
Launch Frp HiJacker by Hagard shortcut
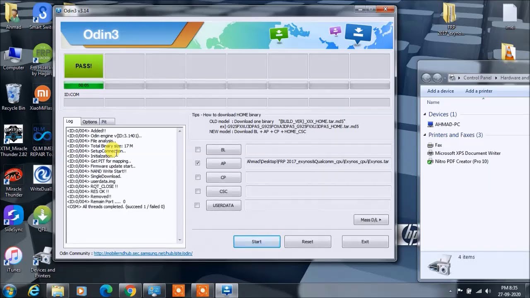coord(41,60)
